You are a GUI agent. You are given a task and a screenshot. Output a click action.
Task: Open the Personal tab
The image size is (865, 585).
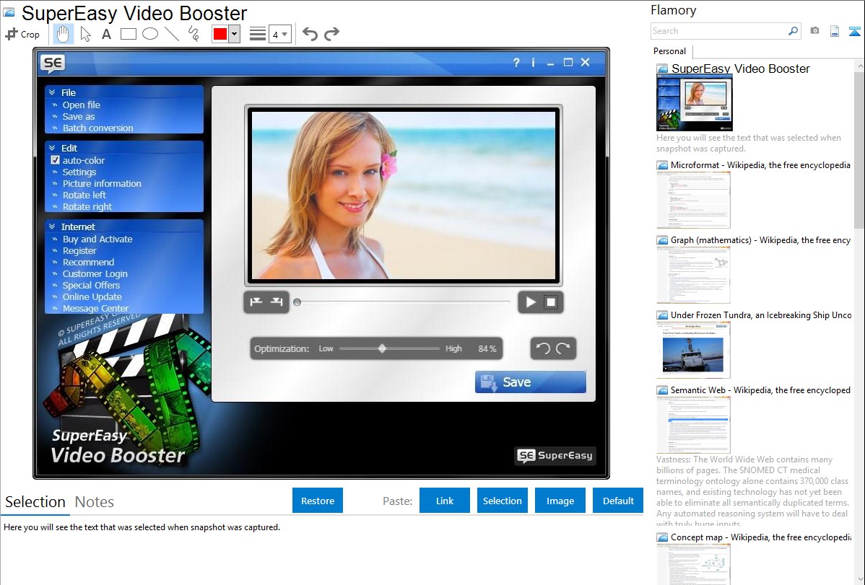coord(670,51)
